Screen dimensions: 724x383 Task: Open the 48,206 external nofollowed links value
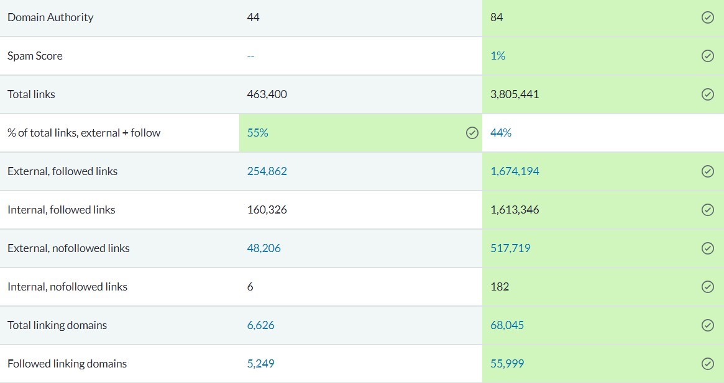click(263, 248)
